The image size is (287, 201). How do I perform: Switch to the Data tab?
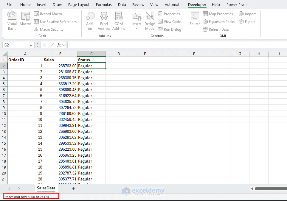(x=122, y=4)
